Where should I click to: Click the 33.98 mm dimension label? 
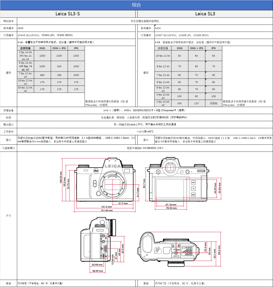coord(97,265)
